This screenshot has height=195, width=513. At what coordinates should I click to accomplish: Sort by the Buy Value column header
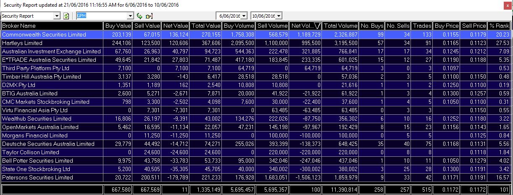point(118,26)
